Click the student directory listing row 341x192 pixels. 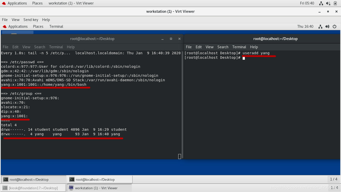point(64,129)
